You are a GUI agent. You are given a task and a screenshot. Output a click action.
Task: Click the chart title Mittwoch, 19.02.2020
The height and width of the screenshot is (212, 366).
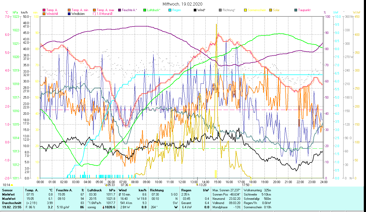click(x=183, y=4)
